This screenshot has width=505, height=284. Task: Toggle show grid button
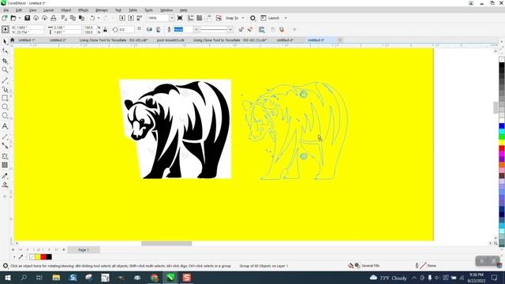click(x=200, y=18)
